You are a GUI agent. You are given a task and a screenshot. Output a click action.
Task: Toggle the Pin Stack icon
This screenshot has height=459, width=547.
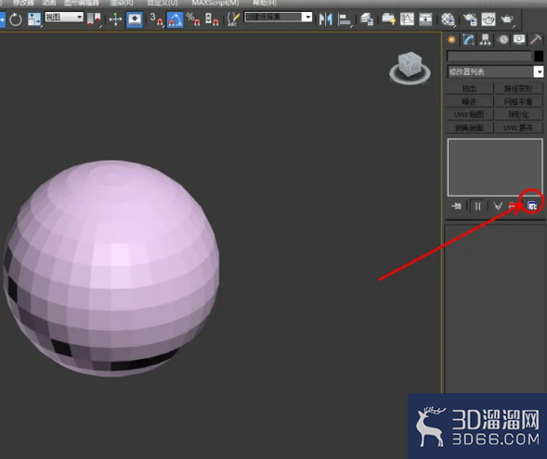[457, 206]
